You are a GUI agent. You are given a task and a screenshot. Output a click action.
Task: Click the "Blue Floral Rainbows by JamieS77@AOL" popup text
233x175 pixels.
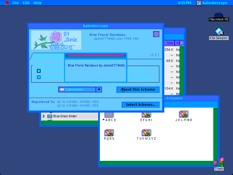[x=97, y=65]
